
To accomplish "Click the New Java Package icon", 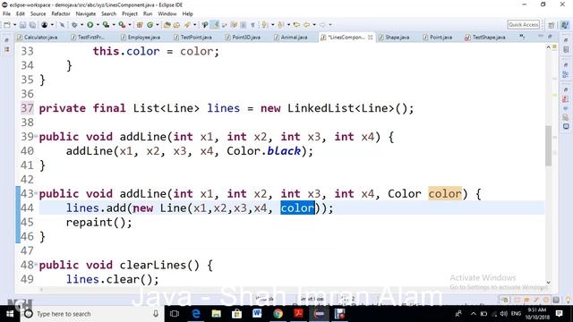I will 140,25.
